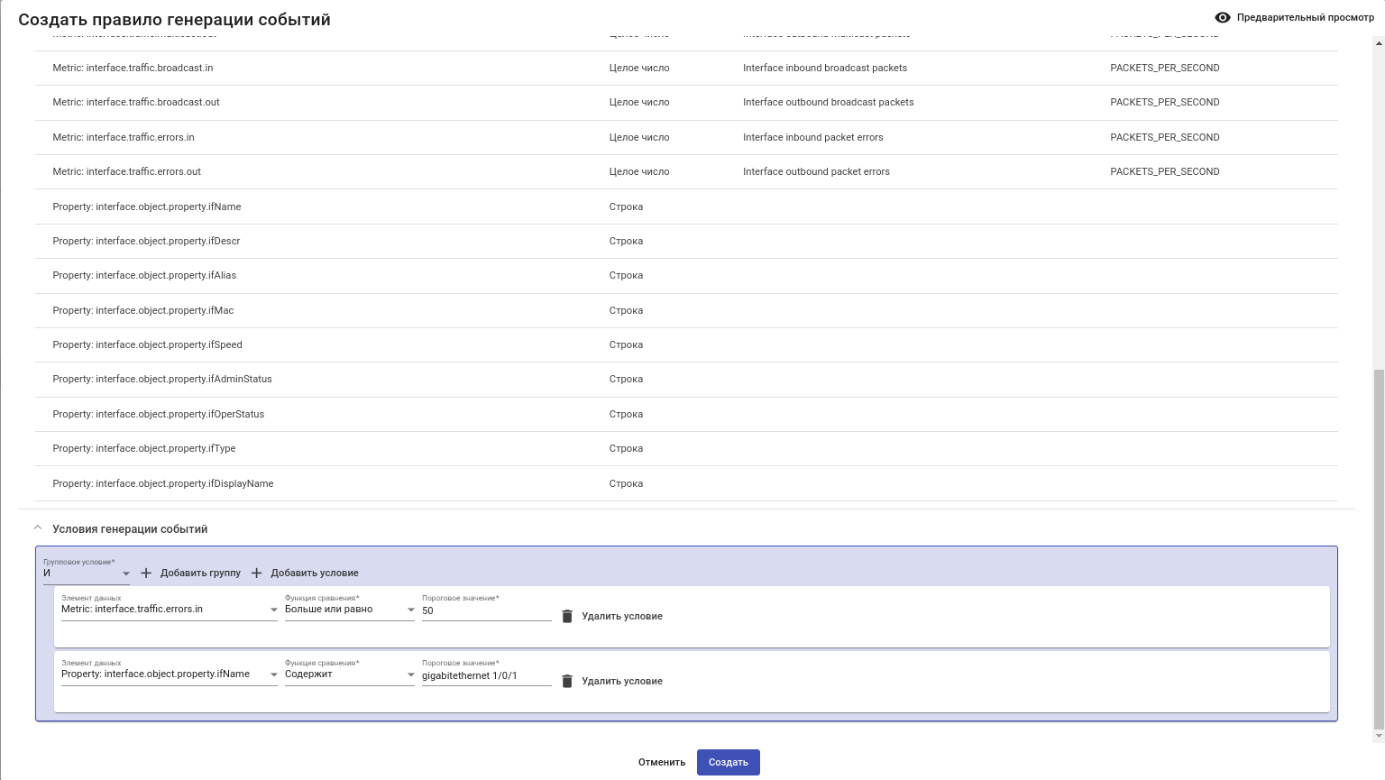The image size is (1385, 780).
Task: Click threshold field containing 50
Action: coord(486,610)
